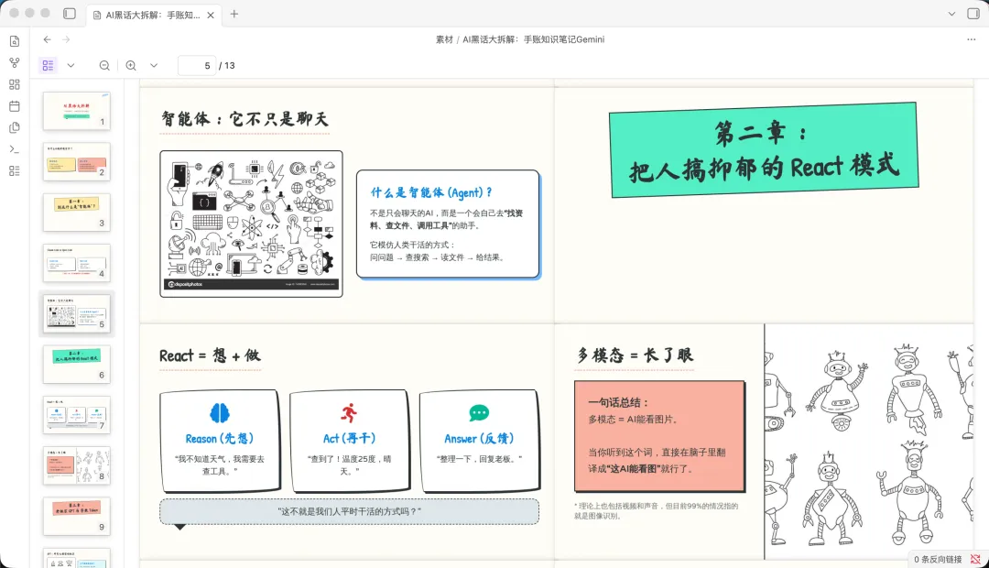Select page 7 thumbnail
The image size is (989, 568).
pos(77,415)
